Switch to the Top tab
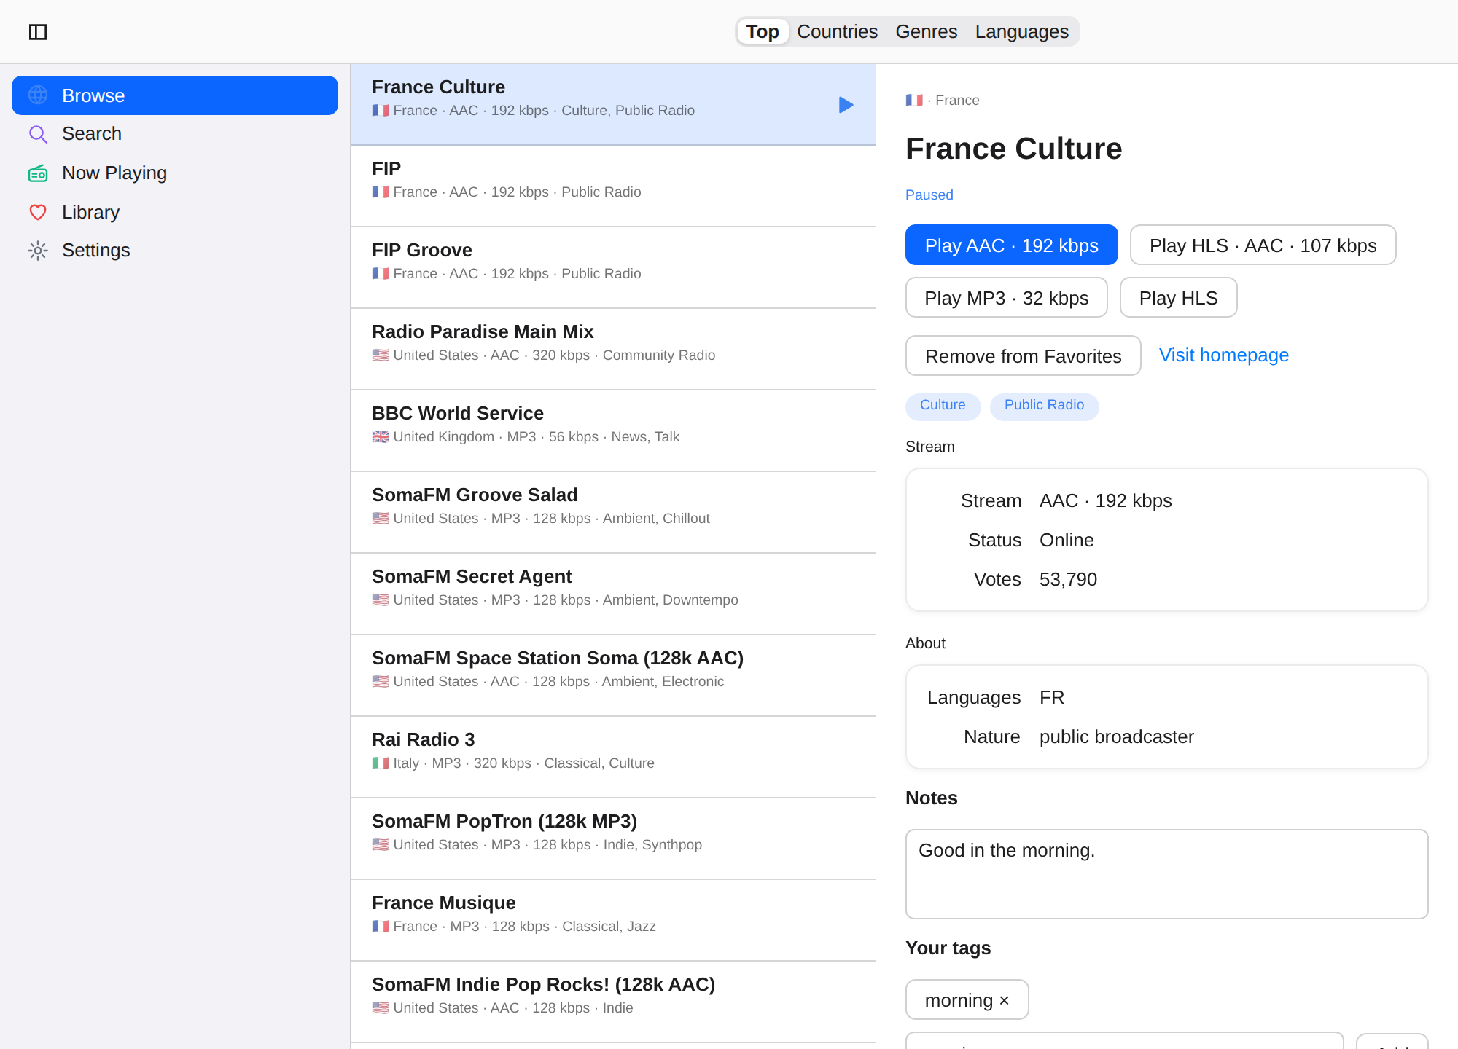1458x1049 pixels. point(763,31)
